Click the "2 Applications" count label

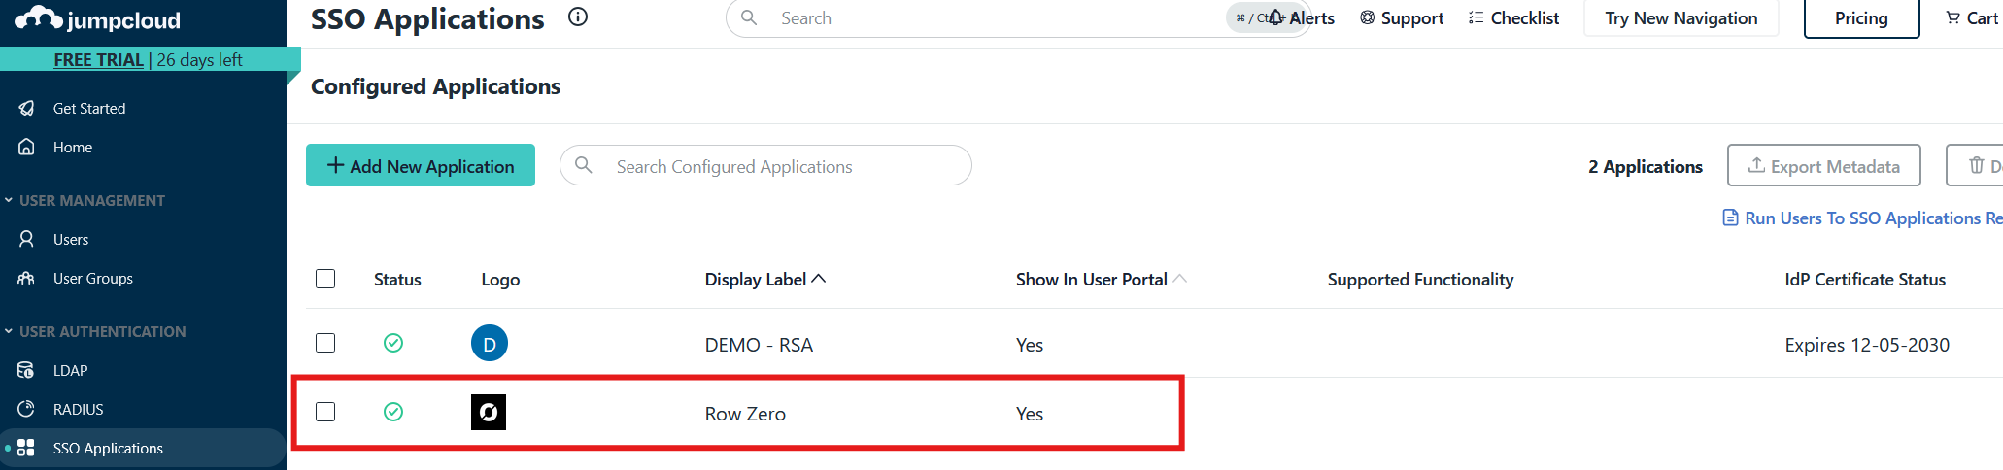1646,166
